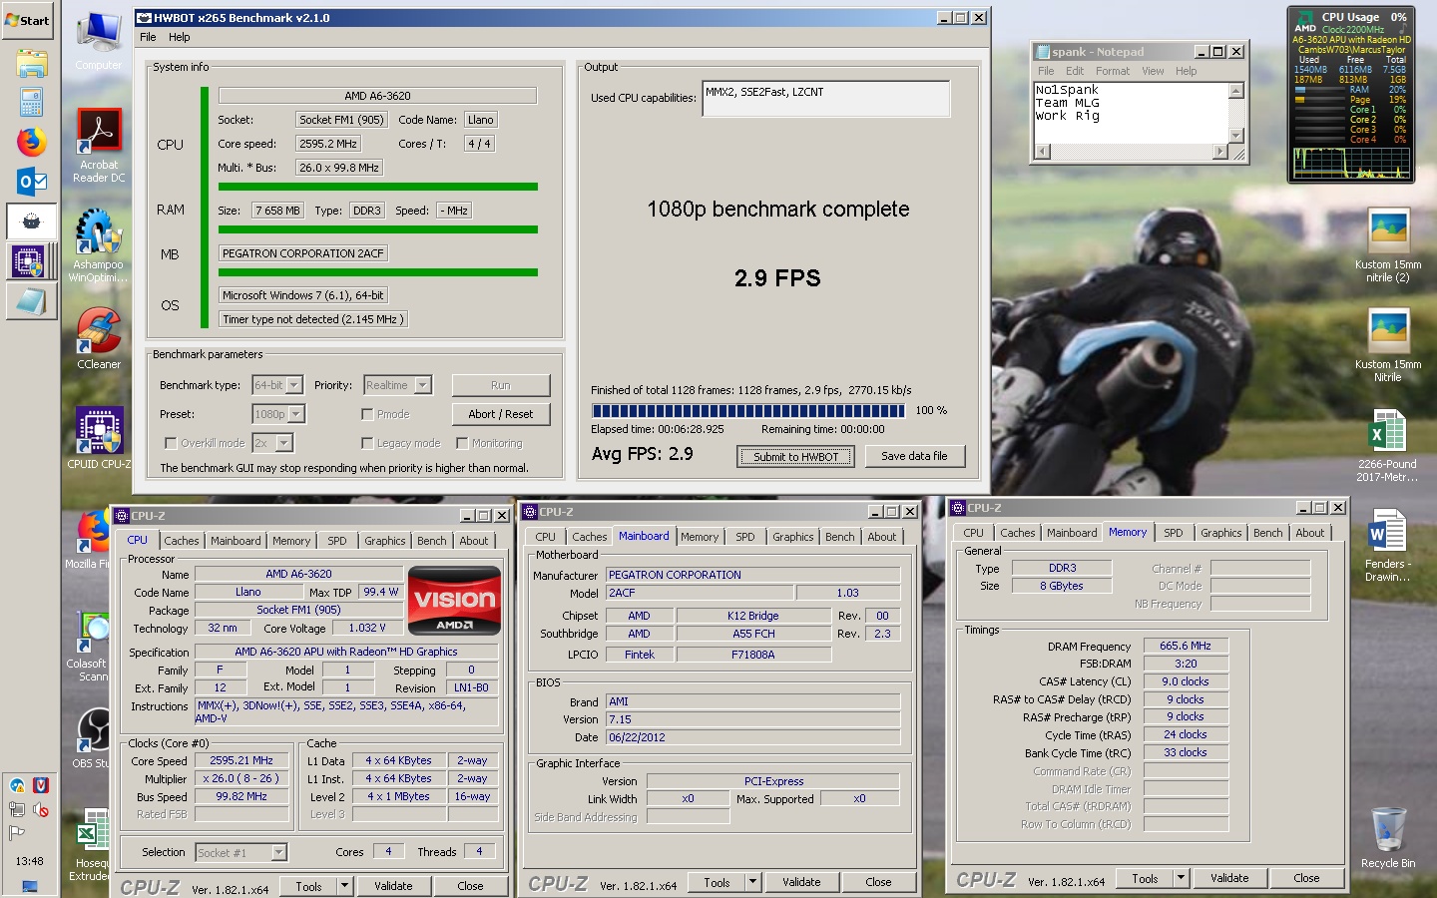Enable the Monitoring checkbox

[462, 443]
